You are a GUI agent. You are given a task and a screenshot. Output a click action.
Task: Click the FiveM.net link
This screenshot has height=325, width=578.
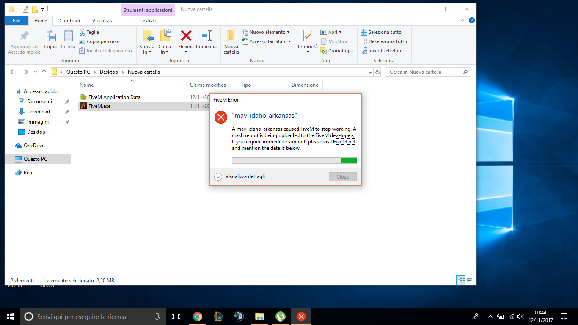(x=344, y=142)
